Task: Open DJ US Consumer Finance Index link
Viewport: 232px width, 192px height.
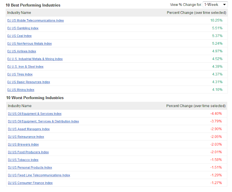Action: [30, 183]
